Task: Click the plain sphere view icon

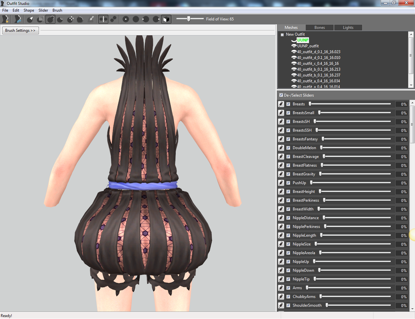Action: coord(136,19)
